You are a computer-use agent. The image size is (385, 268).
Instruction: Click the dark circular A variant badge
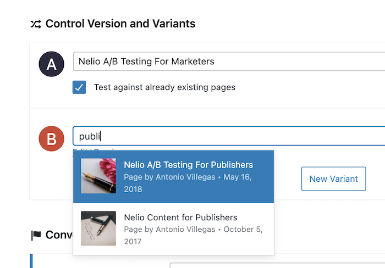[52, 64]
